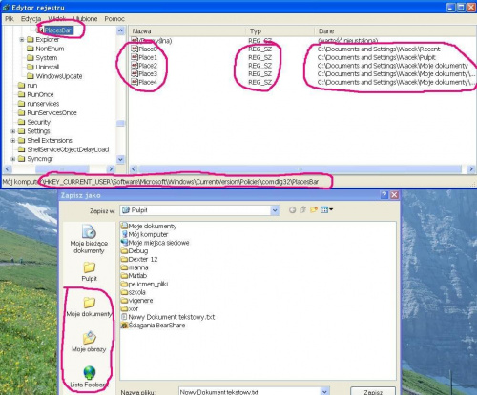Select Mój komputer in the file list
The height and width of the screenshot is (395, 477).
pos(145,234)
